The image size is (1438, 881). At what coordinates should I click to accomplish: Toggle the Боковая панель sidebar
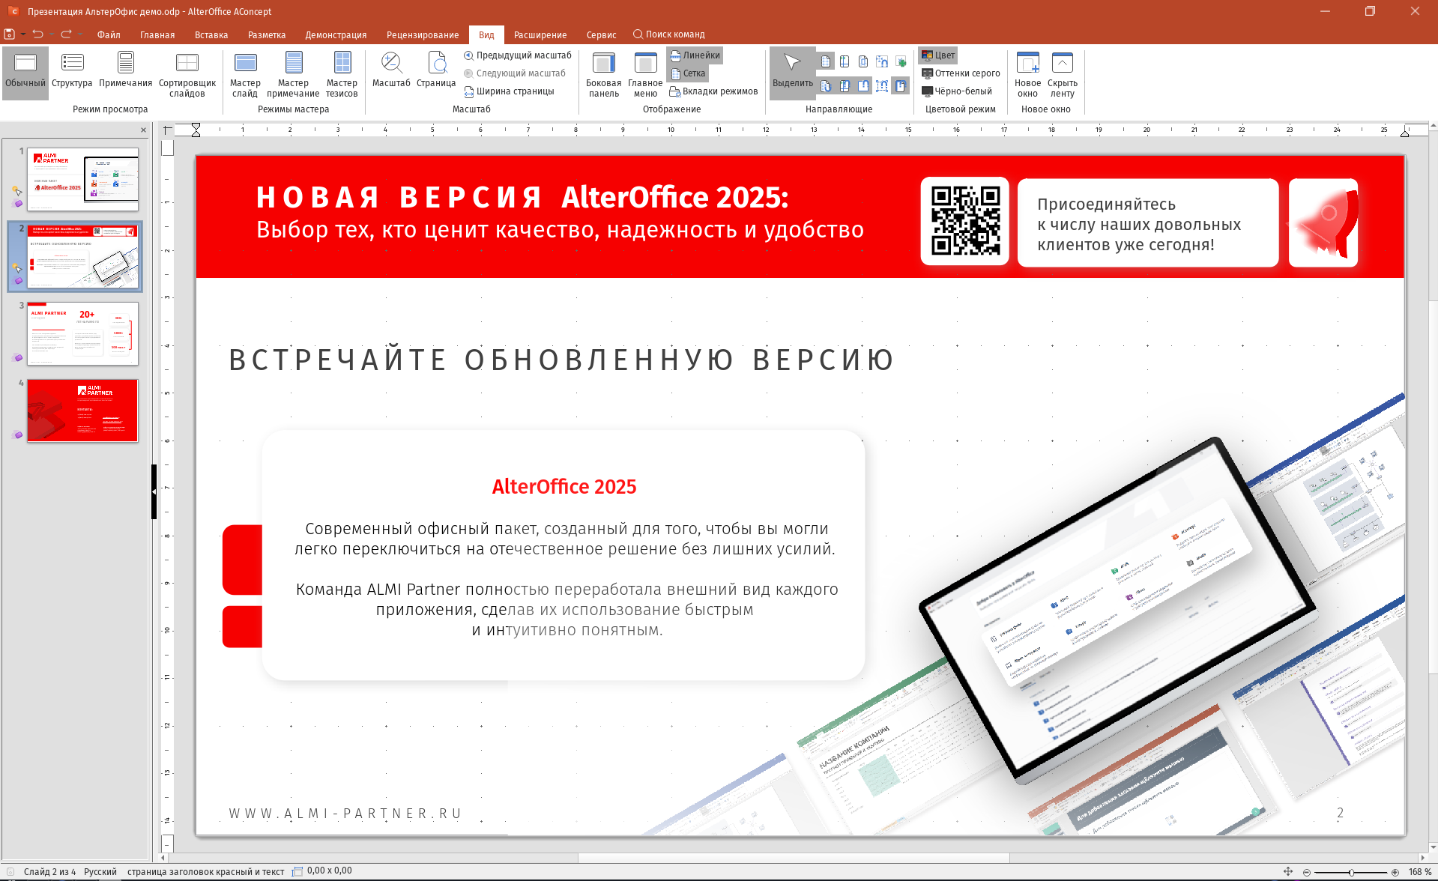(x=603, y=73)
